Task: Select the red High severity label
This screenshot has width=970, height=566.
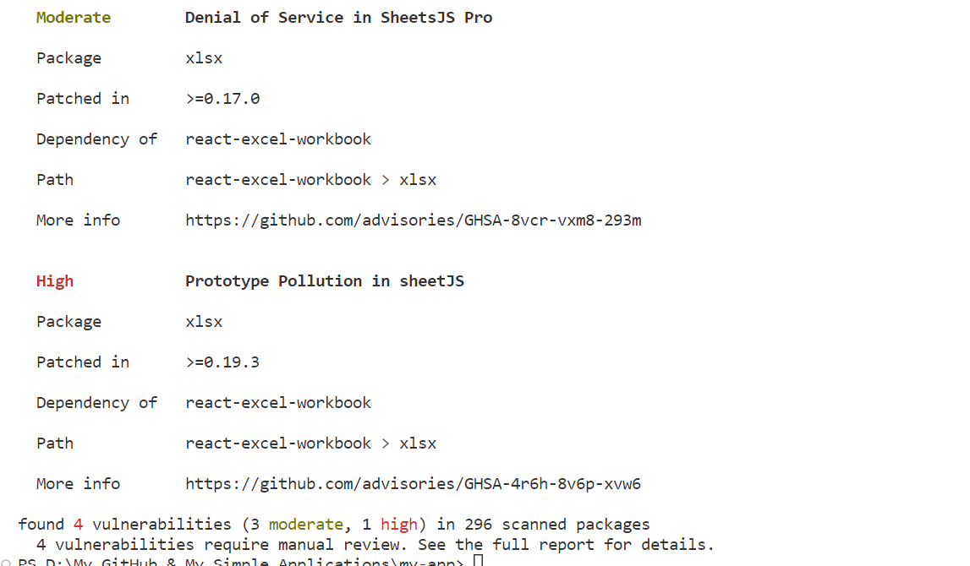Action: pos(54,282)
